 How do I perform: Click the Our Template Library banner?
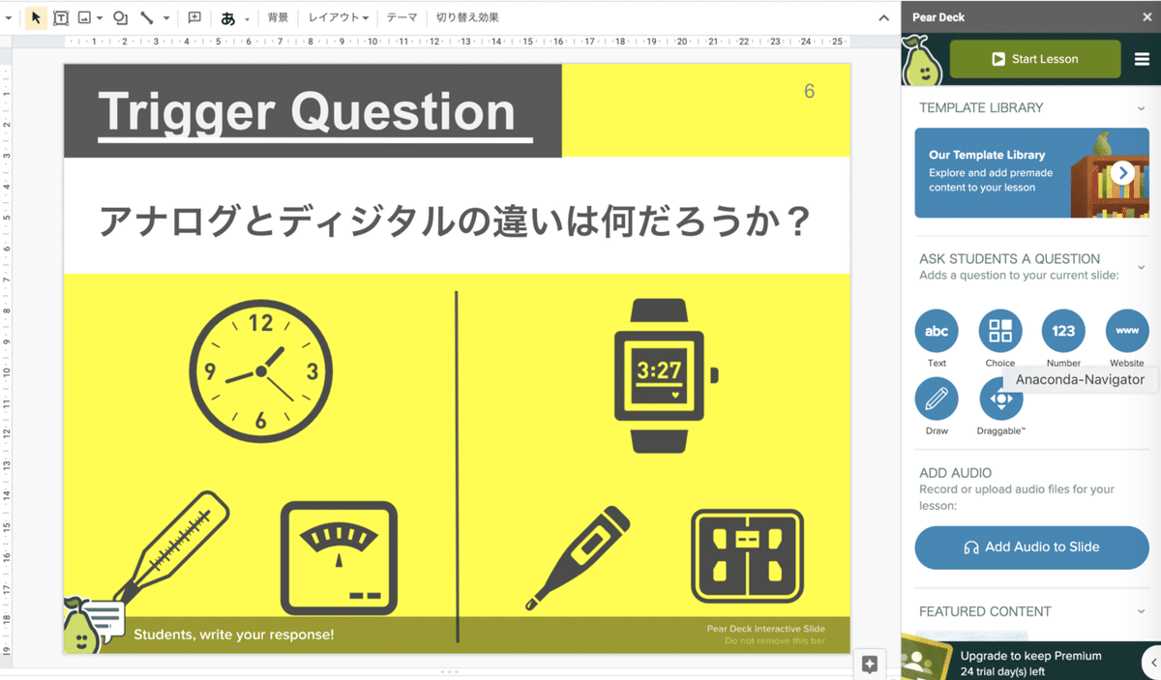[1031, 172]
